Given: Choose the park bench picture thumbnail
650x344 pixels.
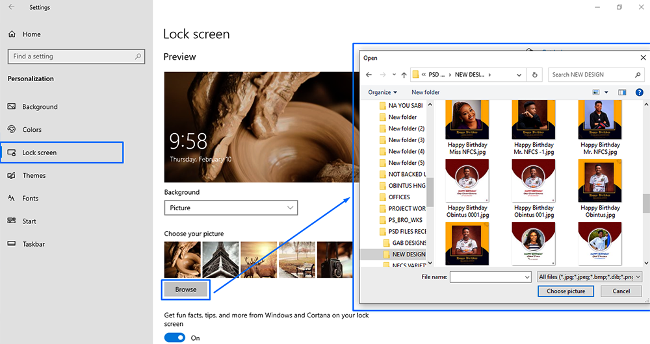Looking at the screenshot, I should coord(297,260).
